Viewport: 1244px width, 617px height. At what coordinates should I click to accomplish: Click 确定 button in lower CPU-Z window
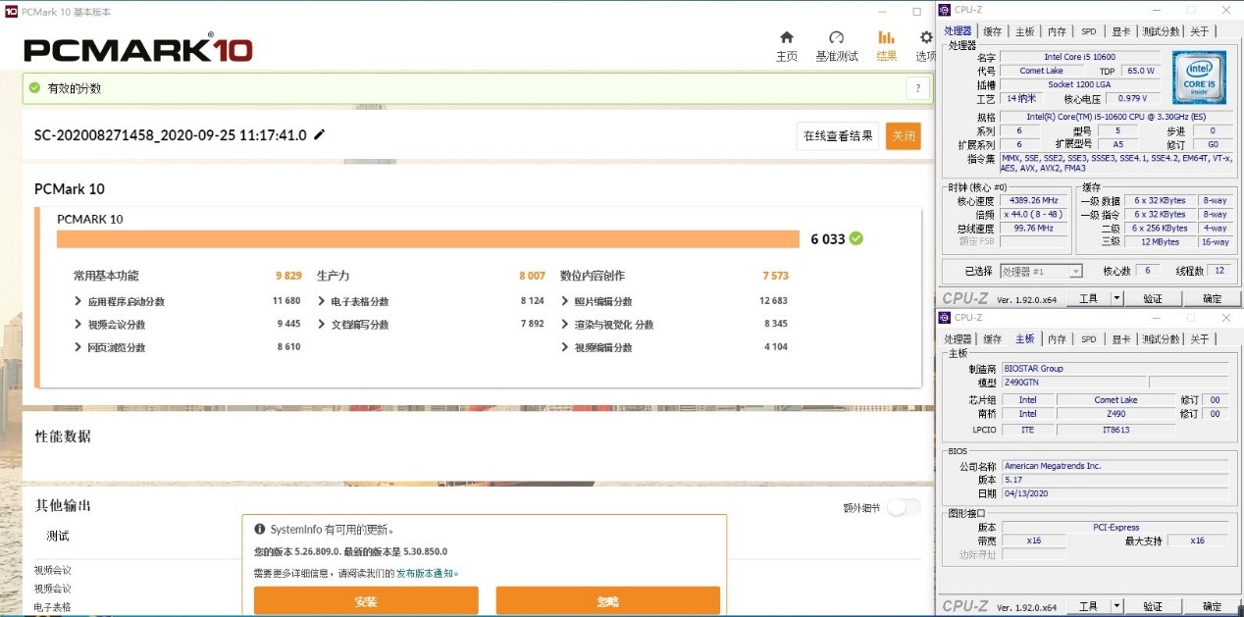1213,606
